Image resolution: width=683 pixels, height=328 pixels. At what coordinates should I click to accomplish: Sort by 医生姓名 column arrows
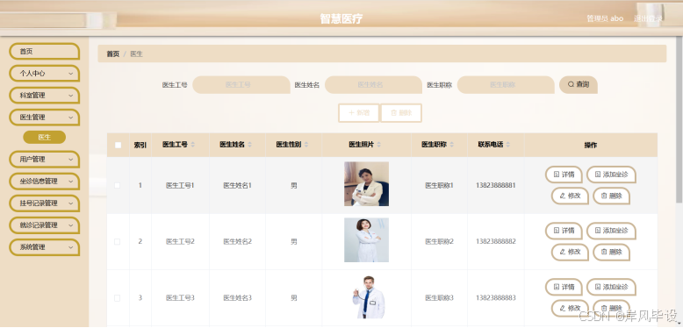point(249,145)
